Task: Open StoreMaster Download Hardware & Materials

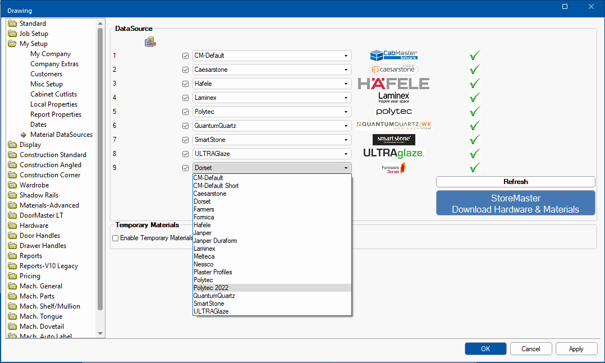Action: pyautogui.click(x=515, y=203)
